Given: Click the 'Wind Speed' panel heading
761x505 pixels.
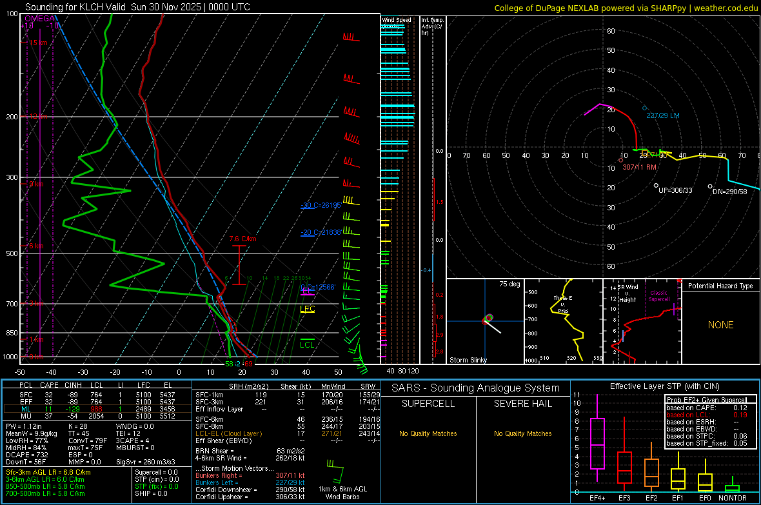Looking at the screenshot, I should point(397,20).
